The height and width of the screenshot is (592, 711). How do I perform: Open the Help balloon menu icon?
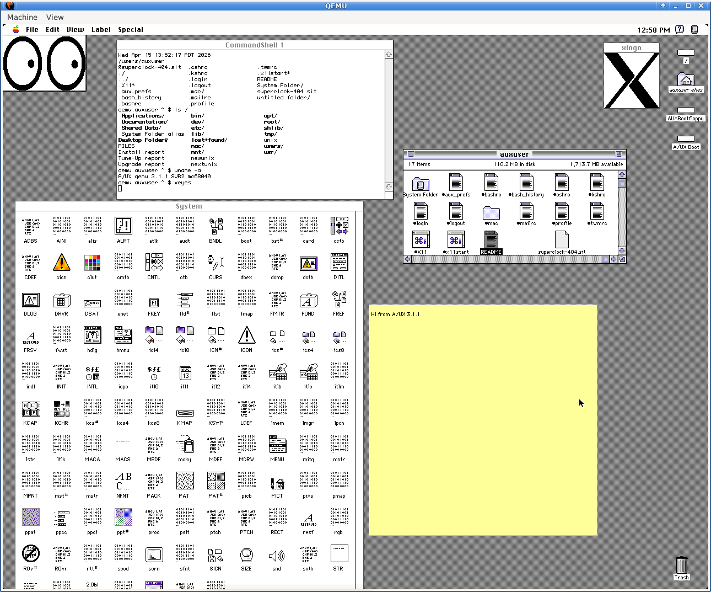click(680, 30)
